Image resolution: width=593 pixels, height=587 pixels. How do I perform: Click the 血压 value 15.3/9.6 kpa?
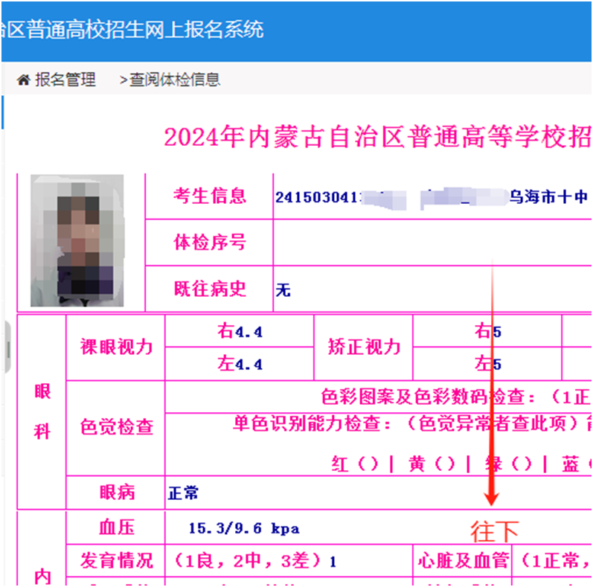pos(243,528)
